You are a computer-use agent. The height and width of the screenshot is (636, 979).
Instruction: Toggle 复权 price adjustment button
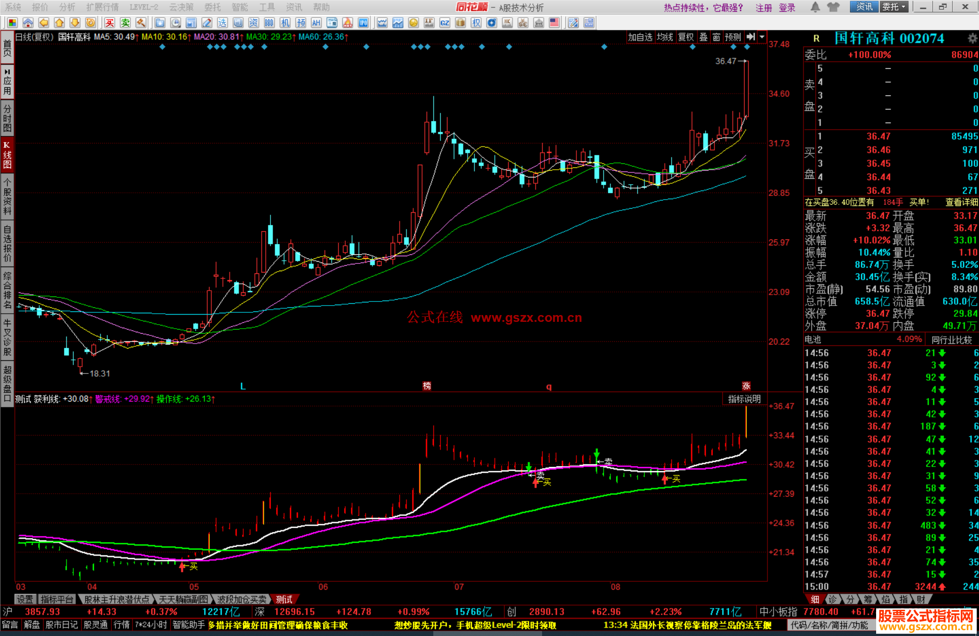[686, 37]
